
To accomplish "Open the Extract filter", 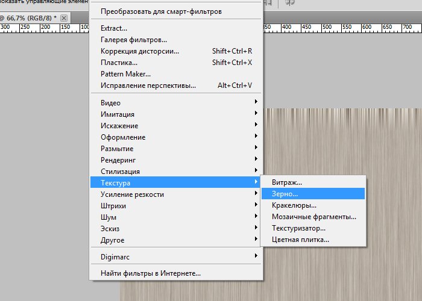I will click(114, 28).
